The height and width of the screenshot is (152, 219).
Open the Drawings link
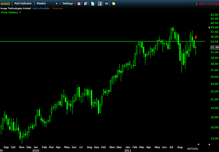coord(57,8)
